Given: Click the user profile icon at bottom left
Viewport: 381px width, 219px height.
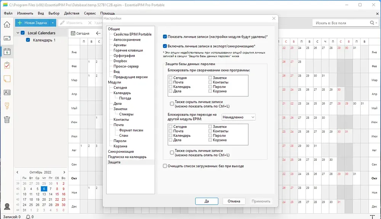Looking at the screenshot, I should tap(7, 206).
